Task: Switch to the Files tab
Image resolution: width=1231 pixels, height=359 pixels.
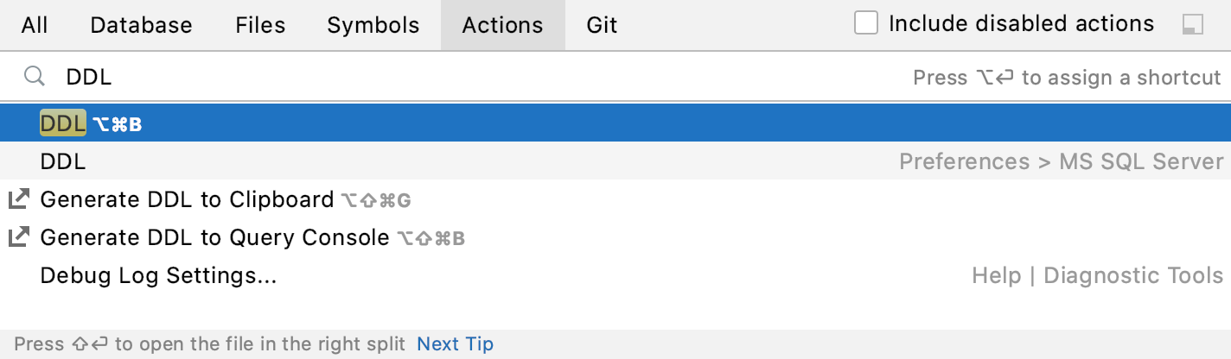Action: tap(260, 25)
